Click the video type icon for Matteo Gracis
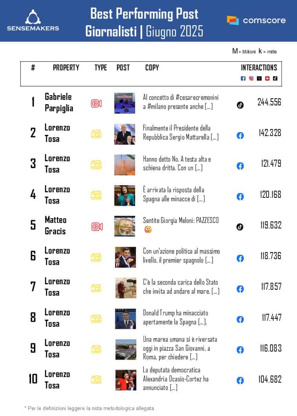297x416 pixels. coord(97,226)
